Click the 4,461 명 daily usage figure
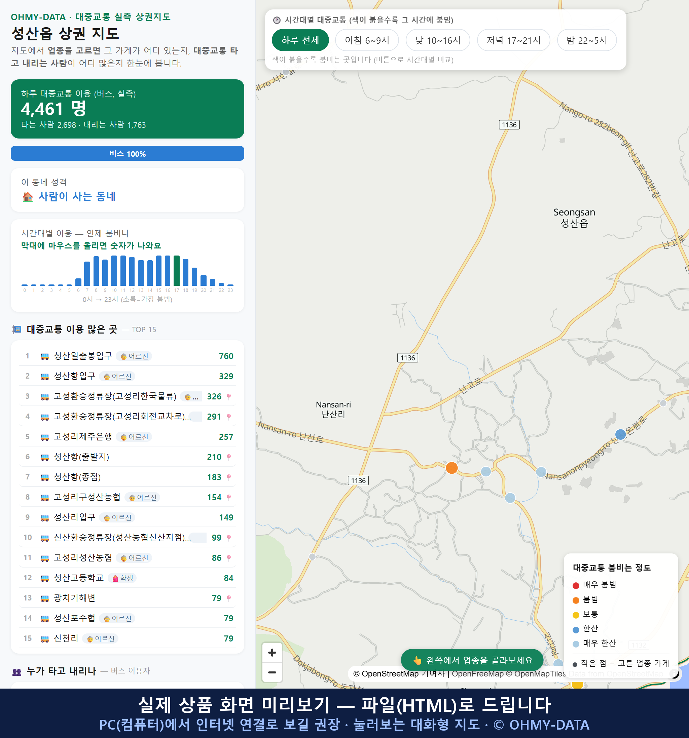Viewport: 689px width, 738px height. [53, 108]
